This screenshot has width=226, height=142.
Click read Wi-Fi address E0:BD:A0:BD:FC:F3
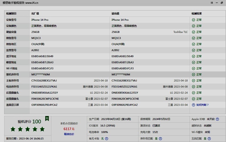coord(123,69)
